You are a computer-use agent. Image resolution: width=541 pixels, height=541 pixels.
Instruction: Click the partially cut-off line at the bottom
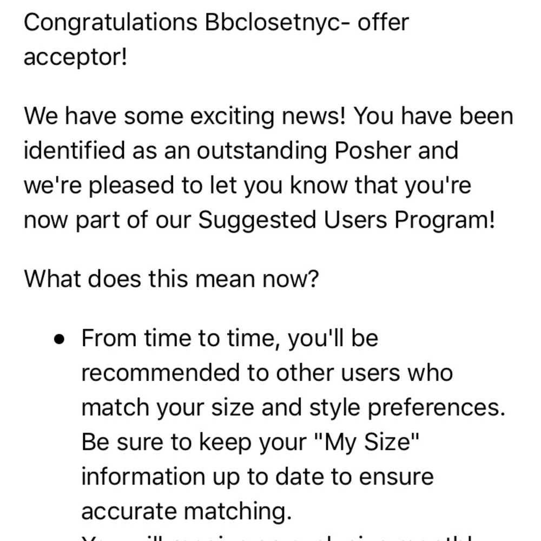(x=276, y=537)
